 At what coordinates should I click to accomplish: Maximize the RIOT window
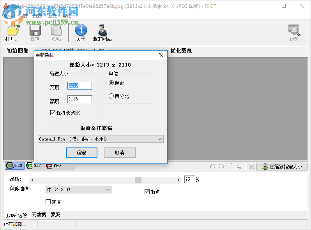[284, 6]
